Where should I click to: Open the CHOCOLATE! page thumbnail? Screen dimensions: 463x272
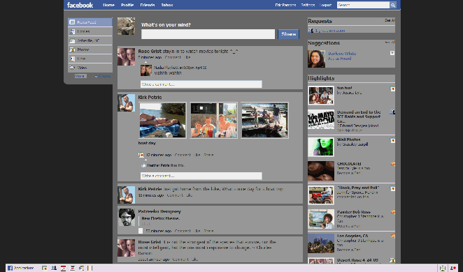[321, 171]
